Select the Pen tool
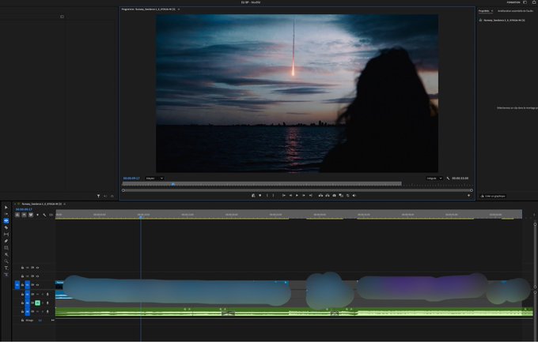The height and width of the screenshot is (342, 538). click(6, 241)
